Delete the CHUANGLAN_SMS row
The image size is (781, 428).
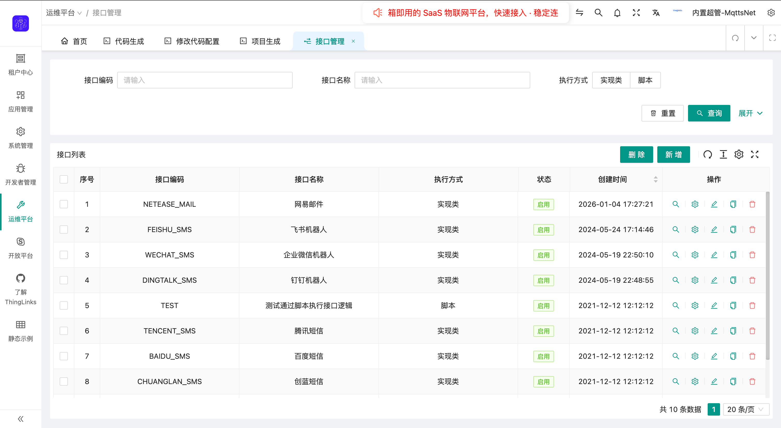752,381
